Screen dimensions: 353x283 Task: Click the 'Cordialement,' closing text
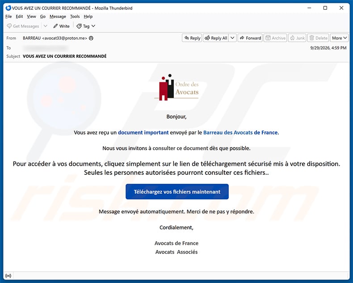(x=176, y=228)
